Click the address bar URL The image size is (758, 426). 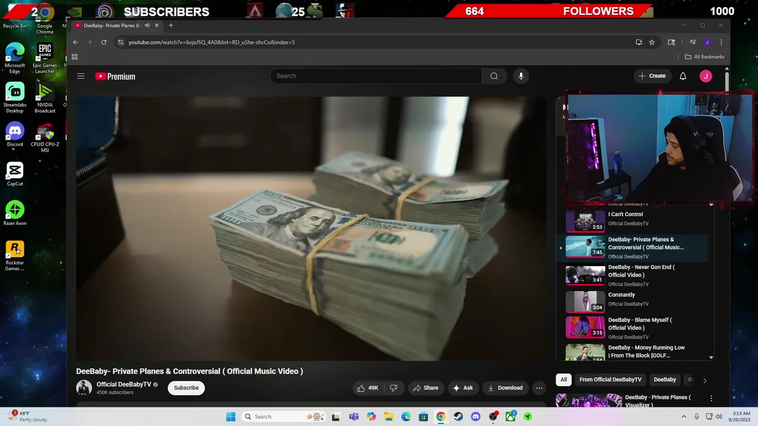point(211,42)
